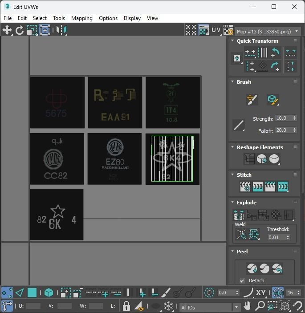Open the Display menu
The height and width of the screenshot is (313, 305).
(x=132, y=18)
